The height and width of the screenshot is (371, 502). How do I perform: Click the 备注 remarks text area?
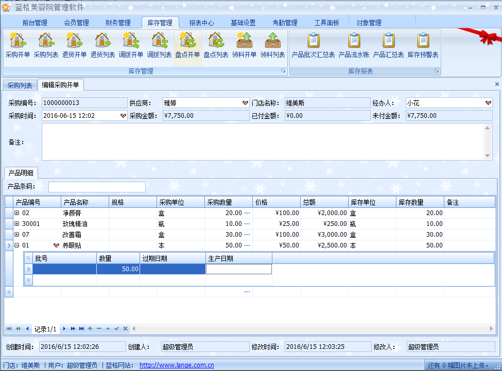[263, 142]
